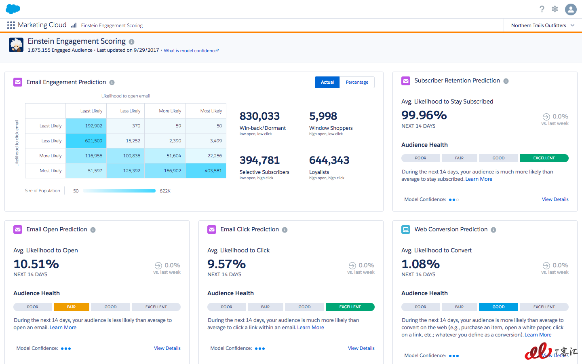Viewport: 582px width, 364px height.
Task: Click Model Confidence dots in Subscriber Retention card
Action: pos(454,200)
